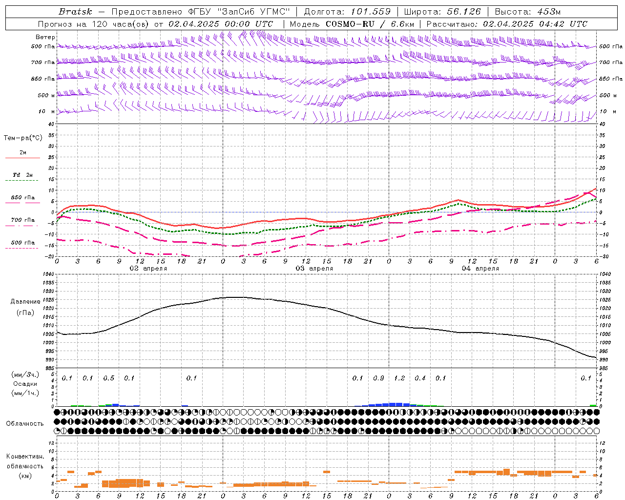Click the Давление panel label
This screenshot has width=625, height=500.
coord(25,302)
